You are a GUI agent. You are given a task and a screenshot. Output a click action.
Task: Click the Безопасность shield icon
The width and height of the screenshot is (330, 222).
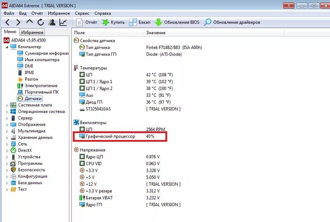pyautogui.click(x=13, y=170)
